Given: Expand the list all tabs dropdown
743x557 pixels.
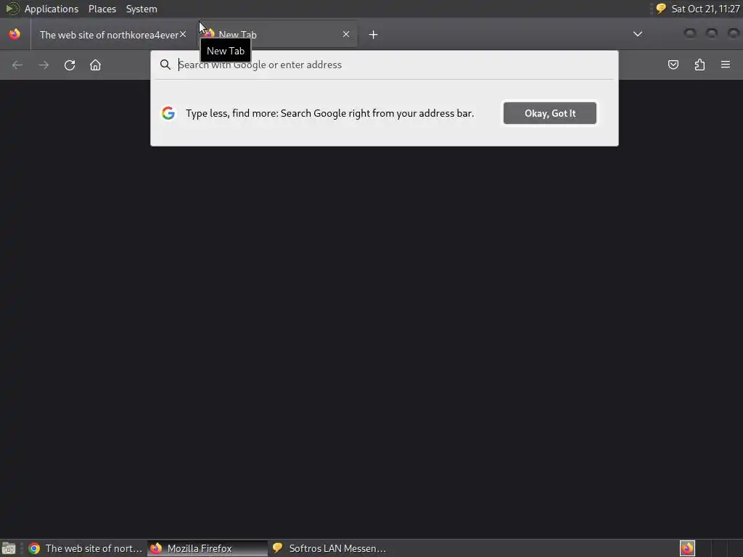Looking at the screenshot, I should click(x=638, y=34).
